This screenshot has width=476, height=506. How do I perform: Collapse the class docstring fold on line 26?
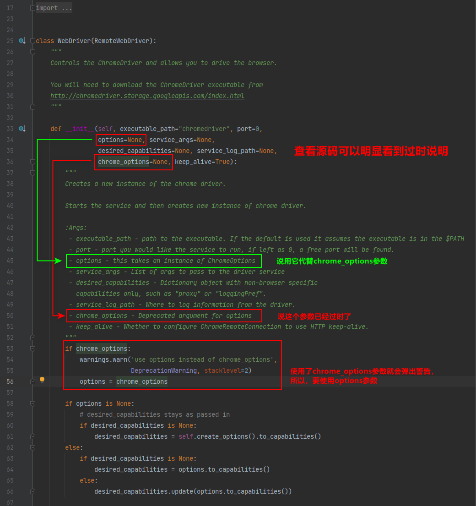32,52
